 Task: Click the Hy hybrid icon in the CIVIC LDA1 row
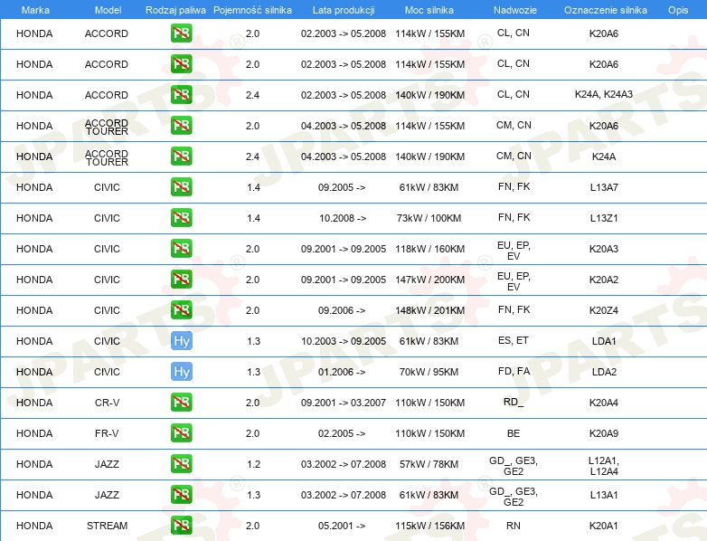(181, 341)
